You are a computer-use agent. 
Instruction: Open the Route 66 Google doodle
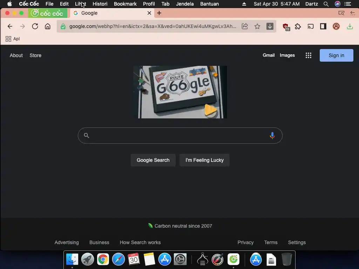180,92
